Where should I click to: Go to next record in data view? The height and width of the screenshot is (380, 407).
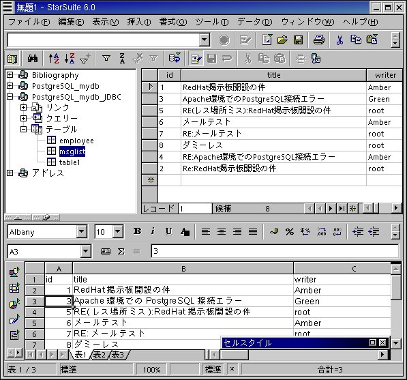pos(331,208)
